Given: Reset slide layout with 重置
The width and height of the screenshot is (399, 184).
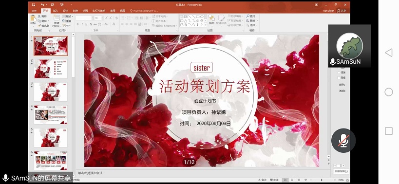Looking at the screenshot, I should point(67,21).
